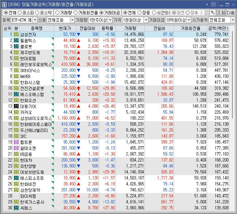Sort by the 종목명 column header

(x=36, y=28)
